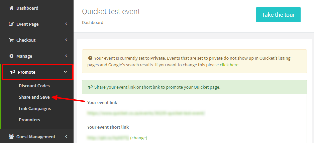
Task: Click the Checkout shopping cart icon
Action: (11, 40)
